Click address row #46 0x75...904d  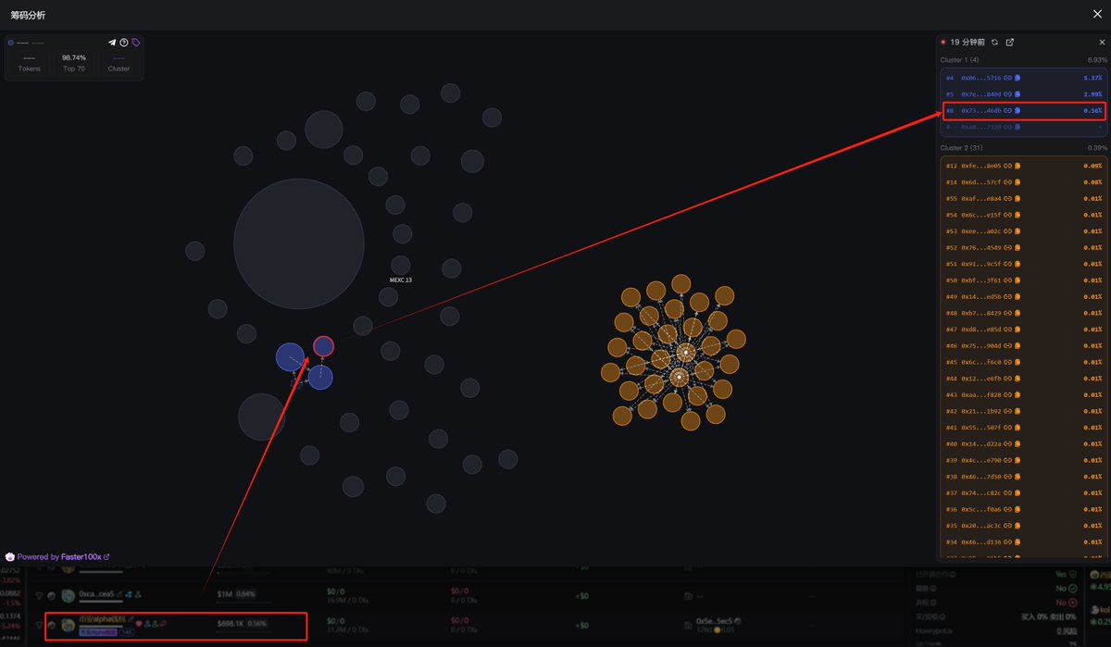pyautogui.click(x=1026, y=345)
